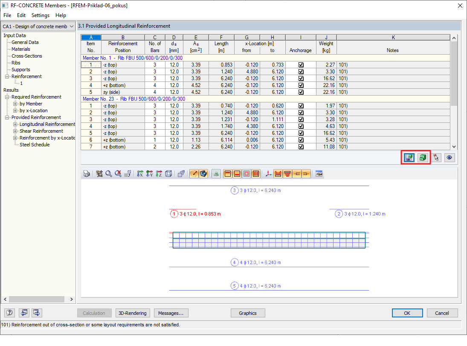Show view in minus Y direction
The image size is (467, 346).
150,174
